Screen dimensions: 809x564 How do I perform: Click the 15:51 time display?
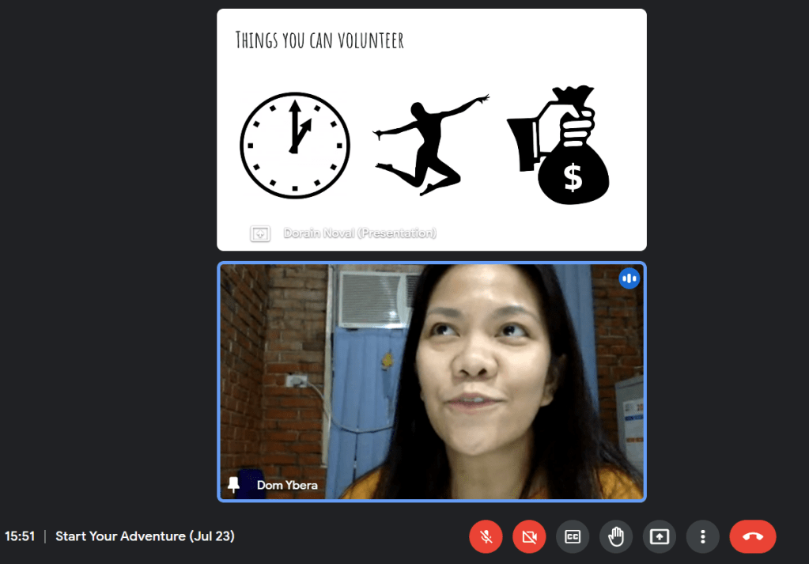20,536
